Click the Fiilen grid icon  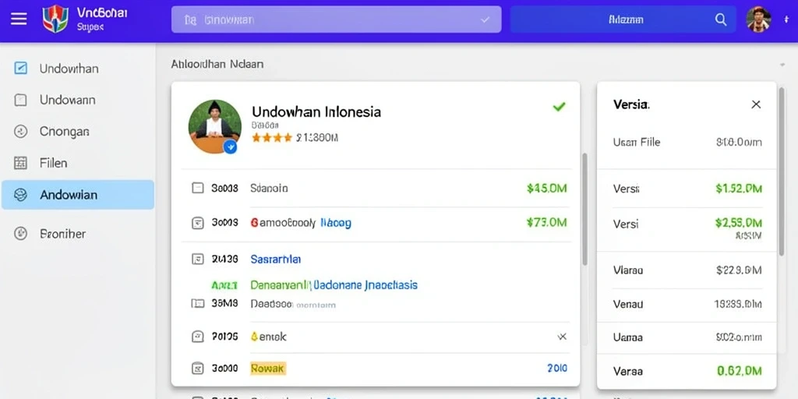(x=20, y=163)
